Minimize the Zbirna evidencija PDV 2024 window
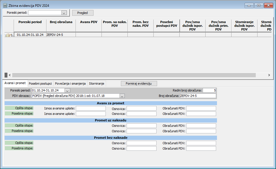276x169 pixels. [x=249, y=5]
